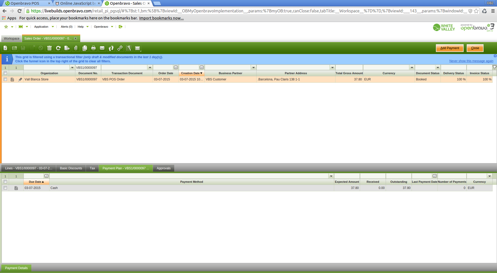Click the orange Close button

pos(475,48)
